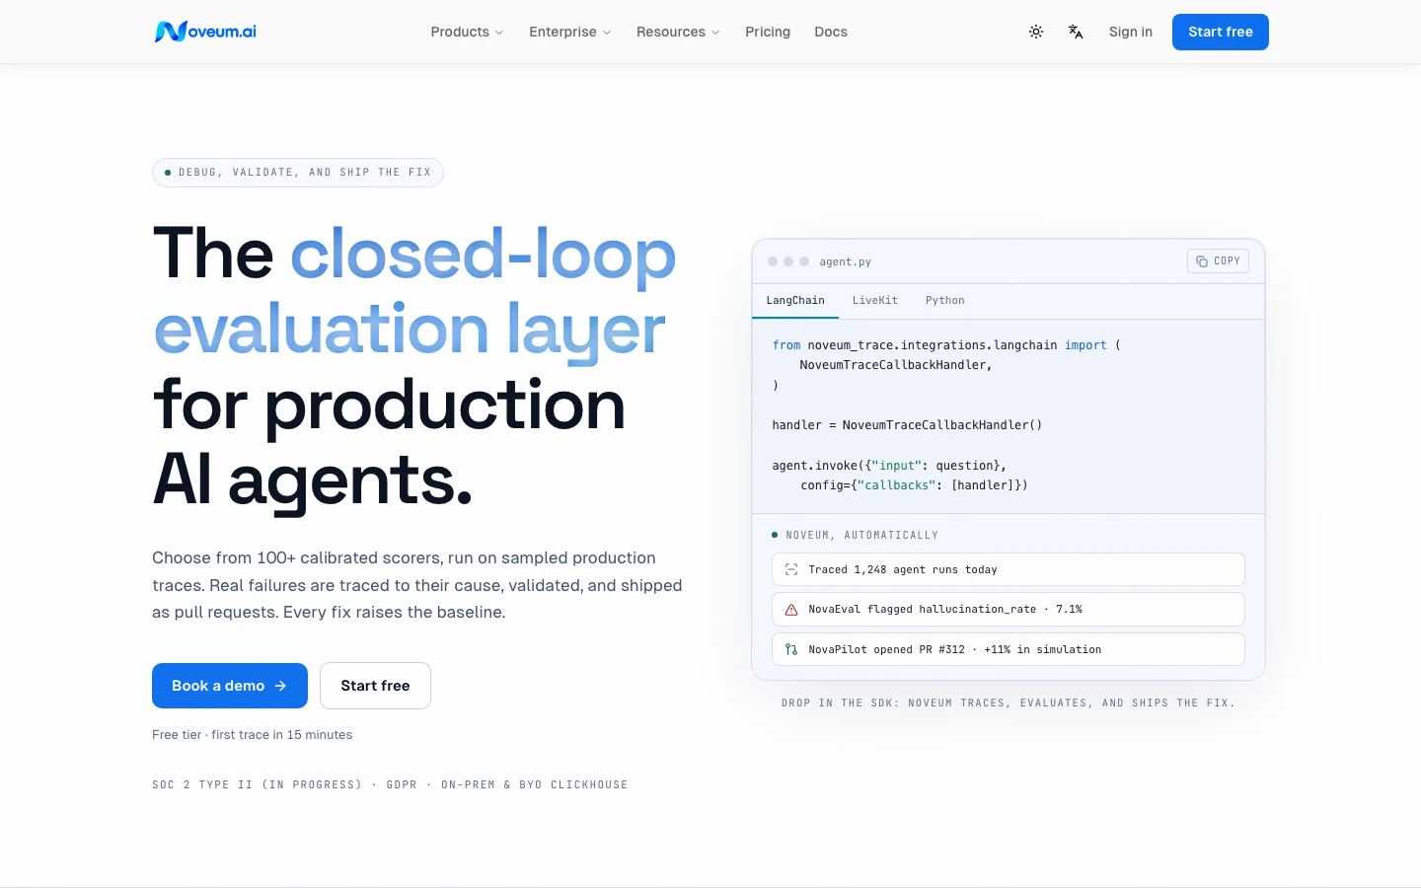Click the 'handler = NoveumTraceCallbackHandler()' code line
This screenshot has width=1421, height=888.
click(907, 425)
